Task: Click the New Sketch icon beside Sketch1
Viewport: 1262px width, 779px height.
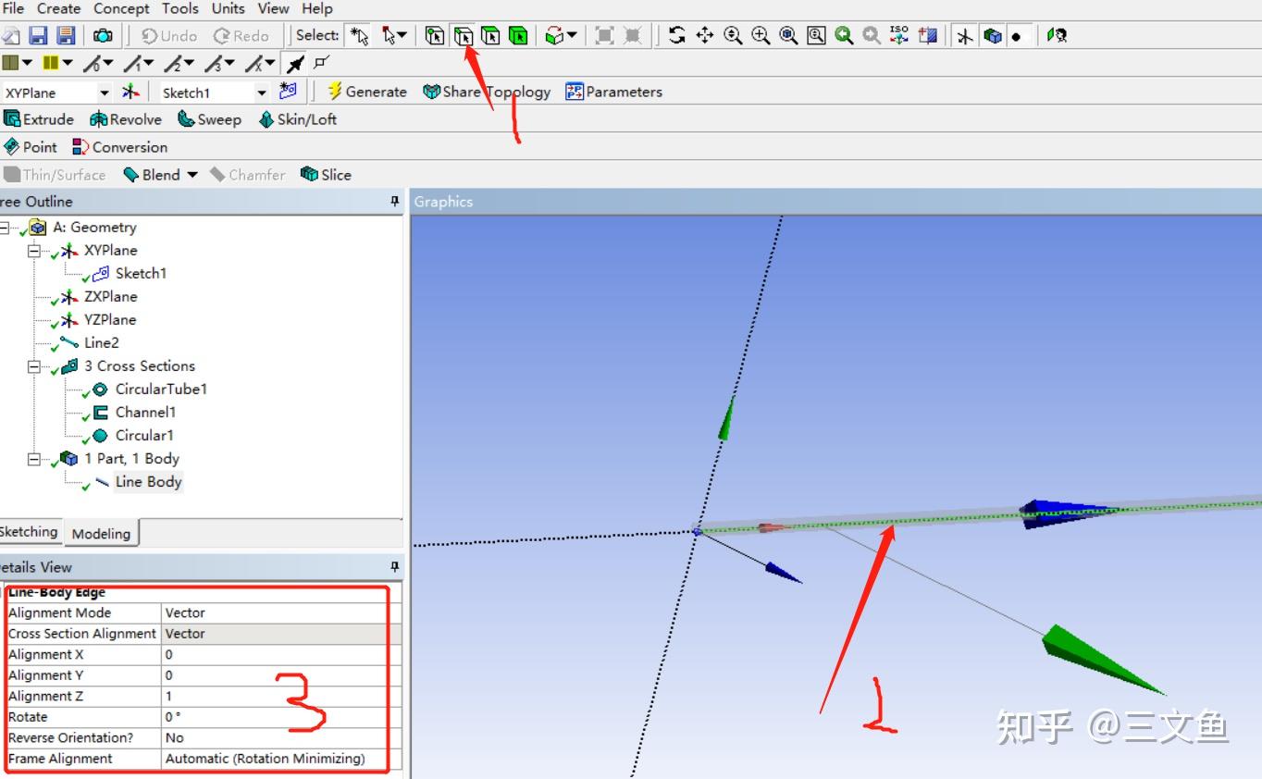Action: click(288, 91)
